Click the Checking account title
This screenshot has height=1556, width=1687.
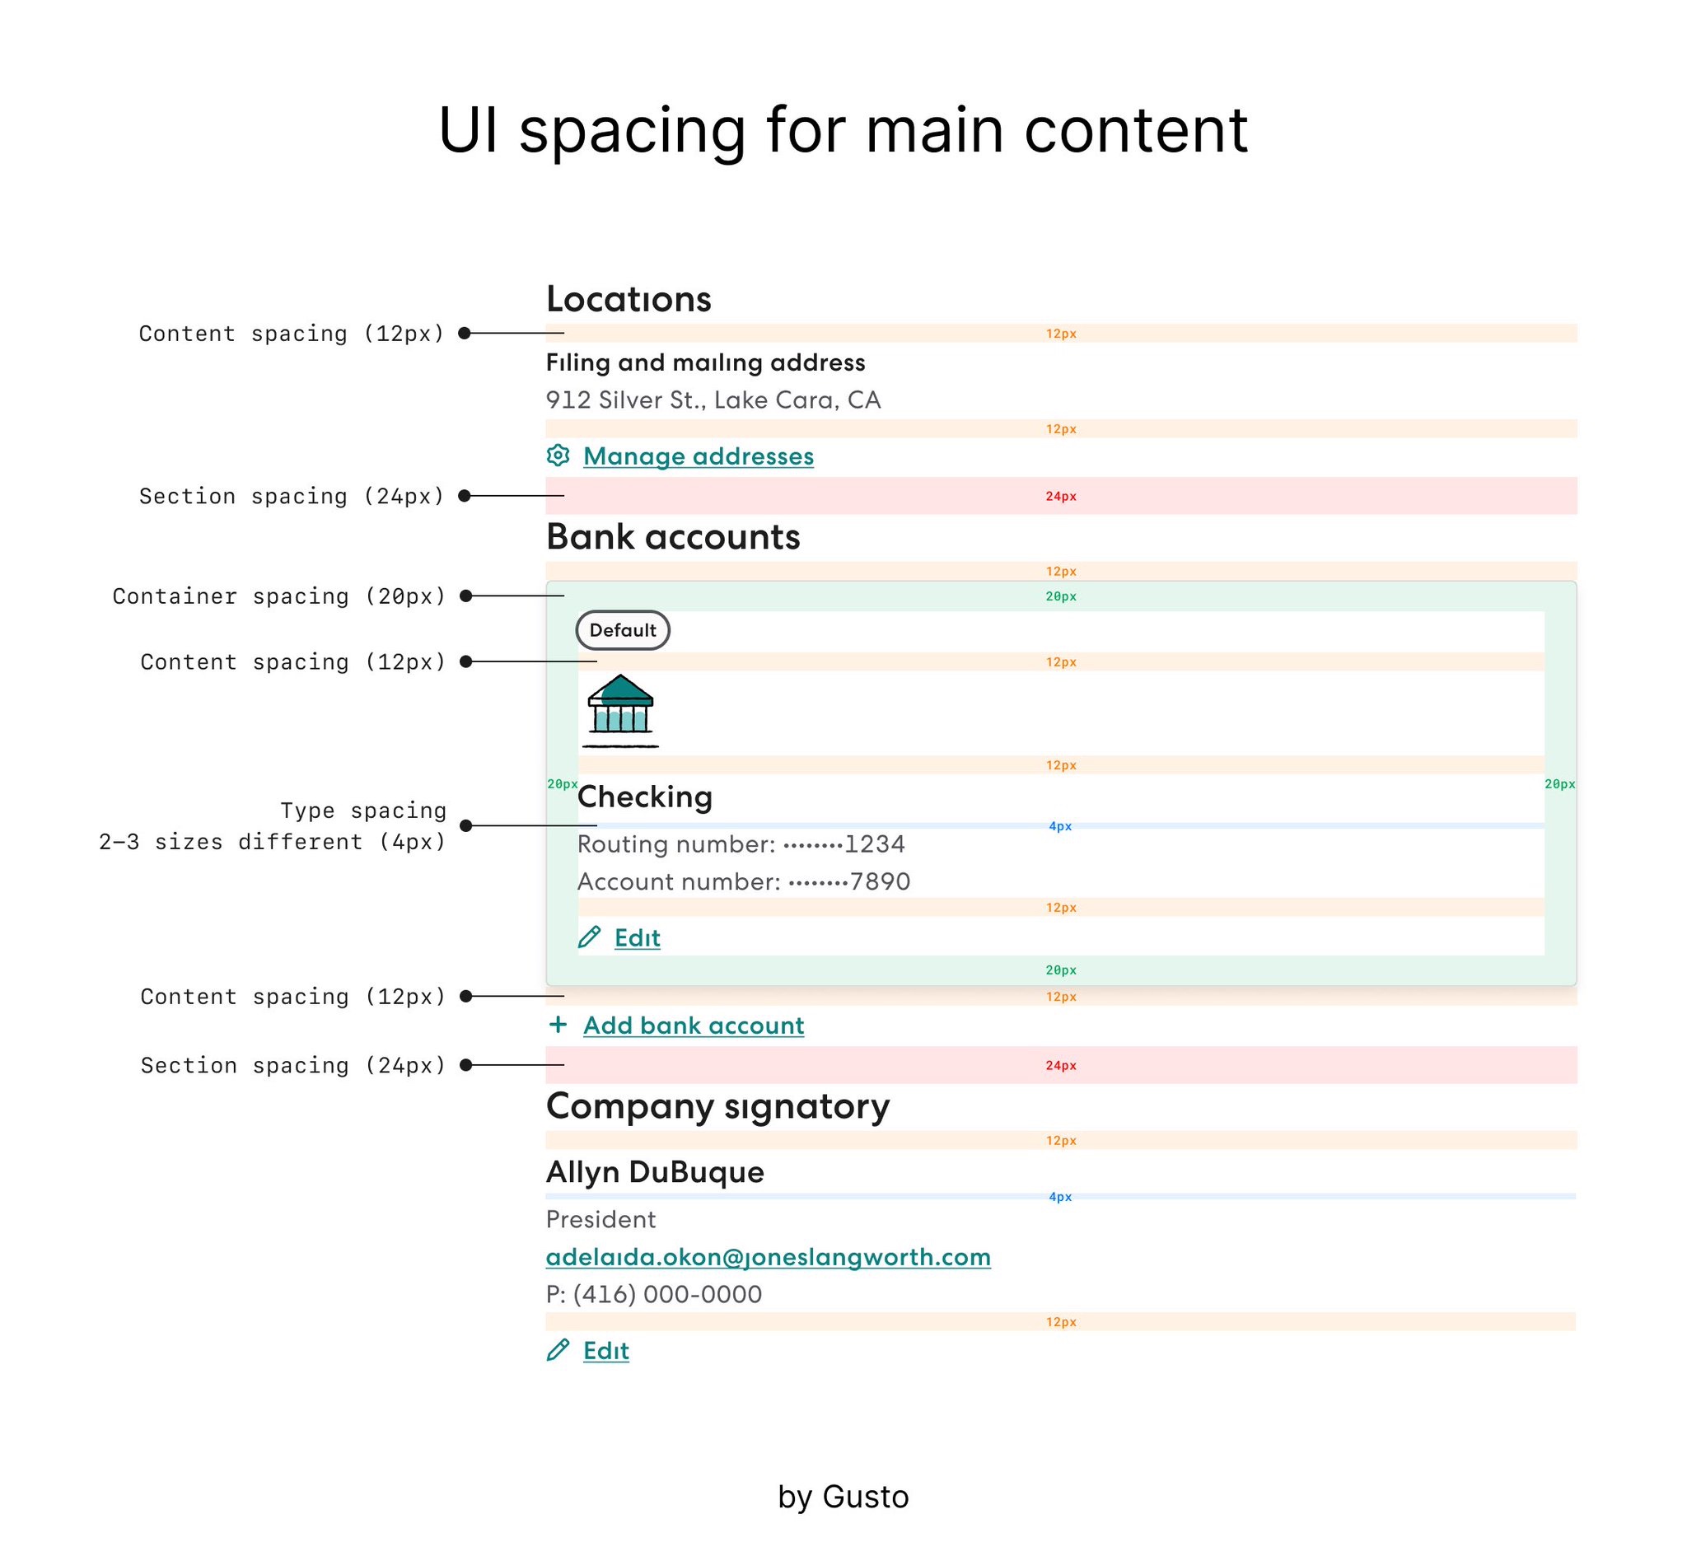click(645, 797)
